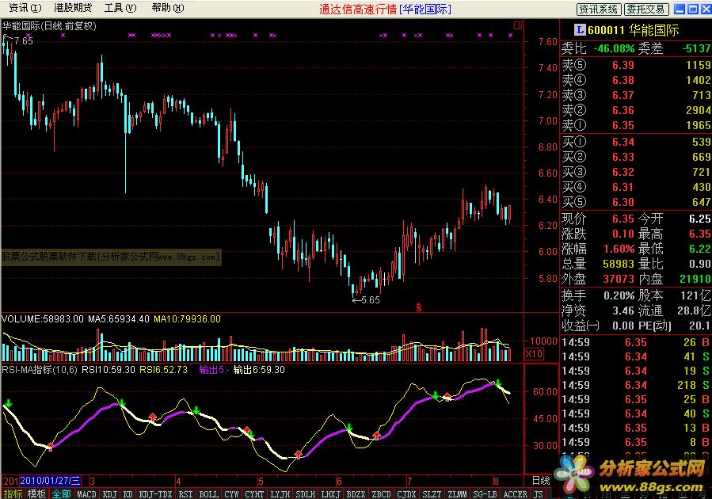
Task: Click the 14:59 trade row with volume 26
Action: [x=636, y=342]
